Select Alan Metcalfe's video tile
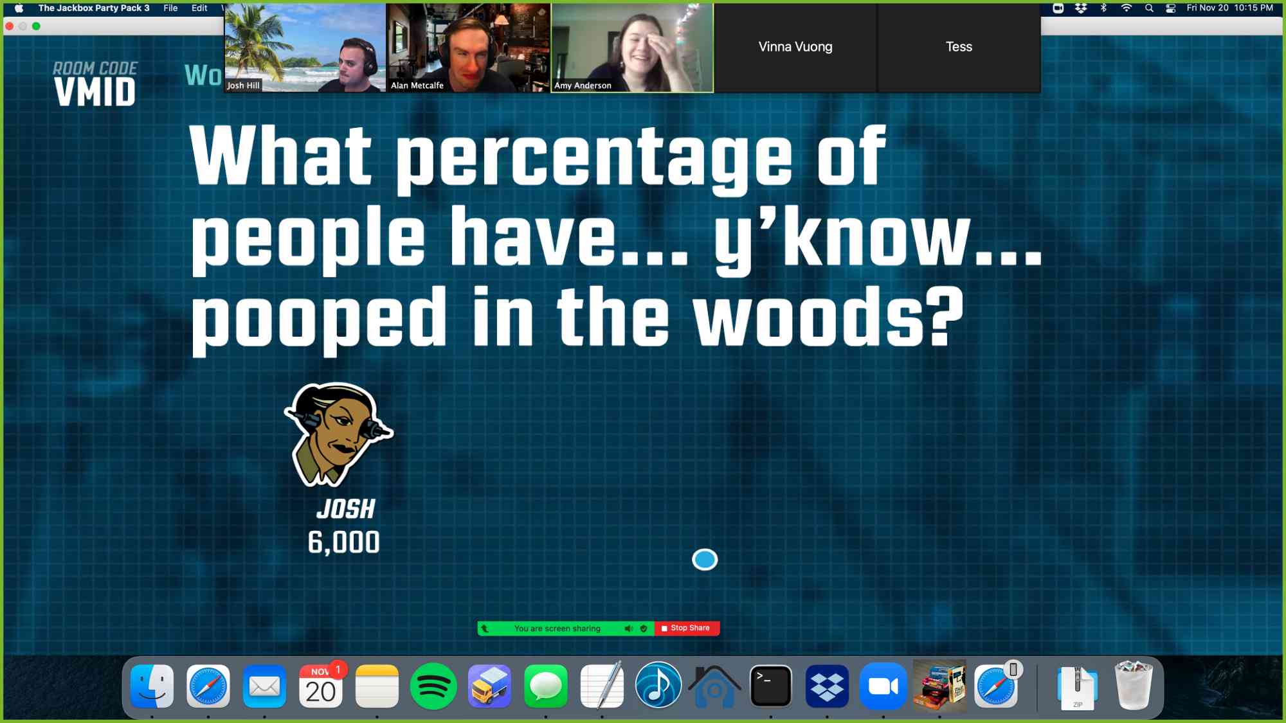Viewport: 1286px width, 723px height. [468, 48]
